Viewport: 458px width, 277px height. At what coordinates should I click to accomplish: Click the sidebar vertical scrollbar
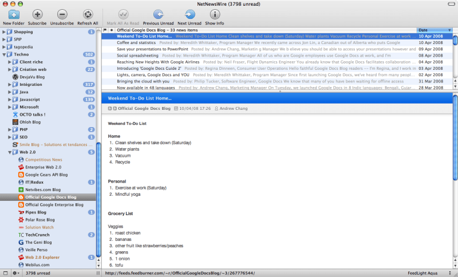pyautogui.click(x=98, y=199)
